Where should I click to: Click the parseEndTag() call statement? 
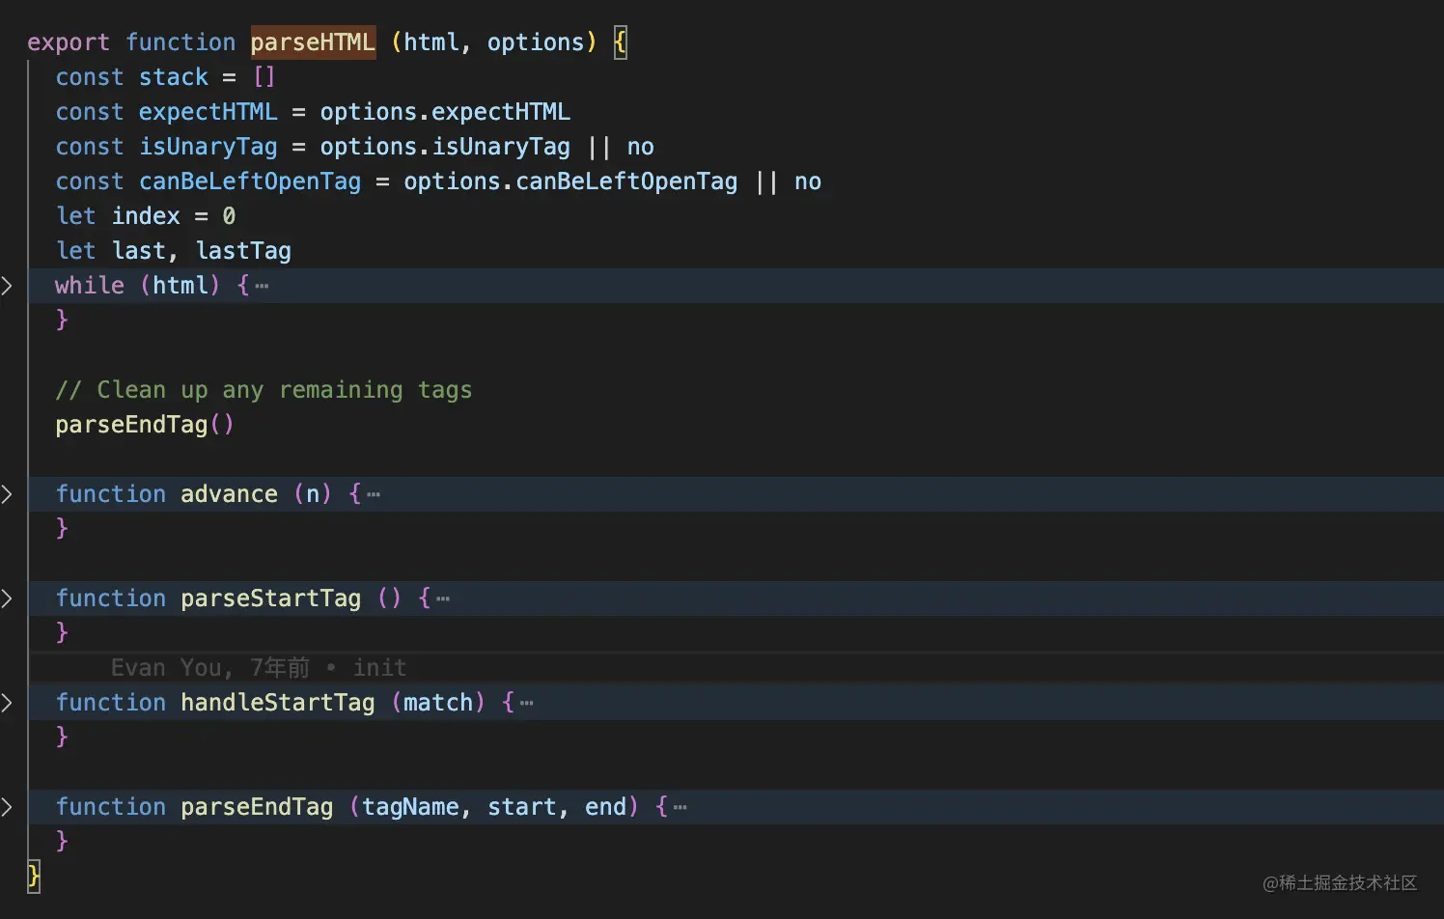(x=145, y=425)
